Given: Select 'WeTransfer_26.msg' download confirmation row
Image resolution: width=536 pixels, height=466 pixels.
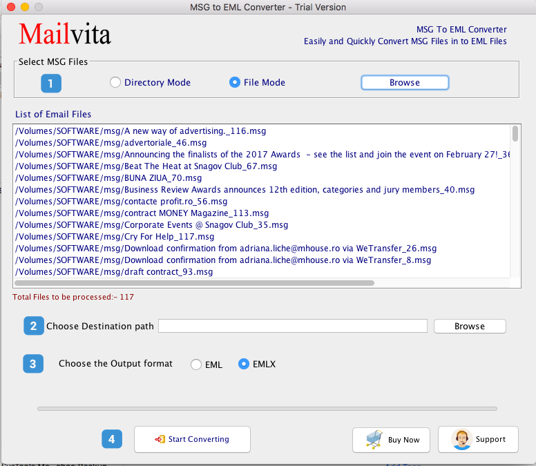Looking at the screenshot, I should [x=262, y=249].
